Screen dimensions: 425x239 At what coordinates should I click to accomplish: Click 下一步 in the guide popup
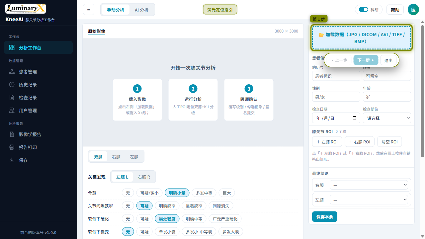366,60
